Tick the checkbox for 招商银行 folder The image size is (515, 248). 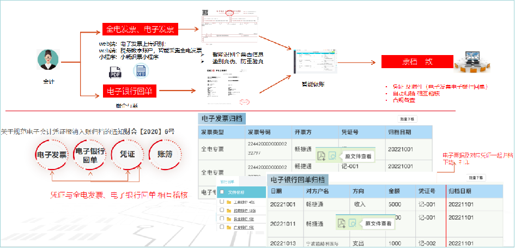pyautogui.click(x=222, y=210)
